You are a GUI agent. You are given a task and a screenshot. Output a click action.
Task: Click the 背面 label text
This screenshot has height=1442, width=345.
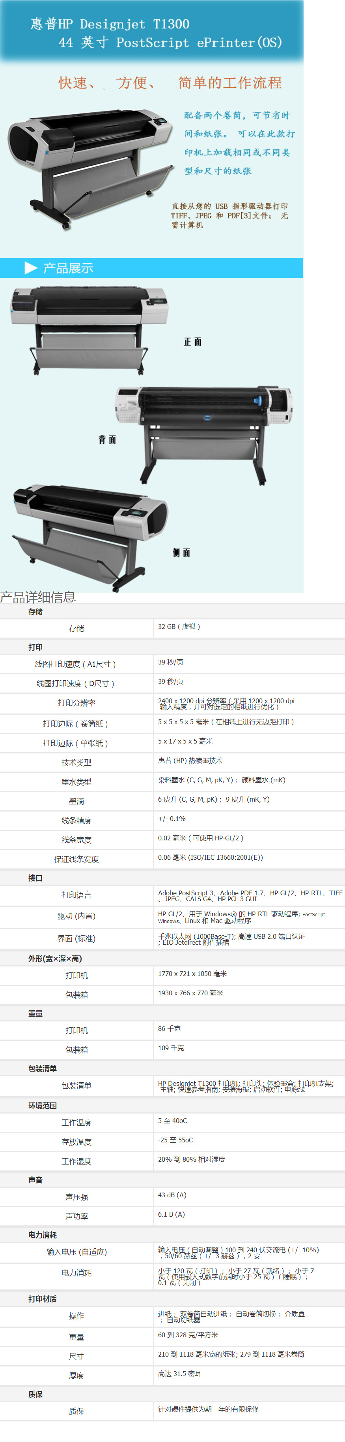(x=107, y=440)
